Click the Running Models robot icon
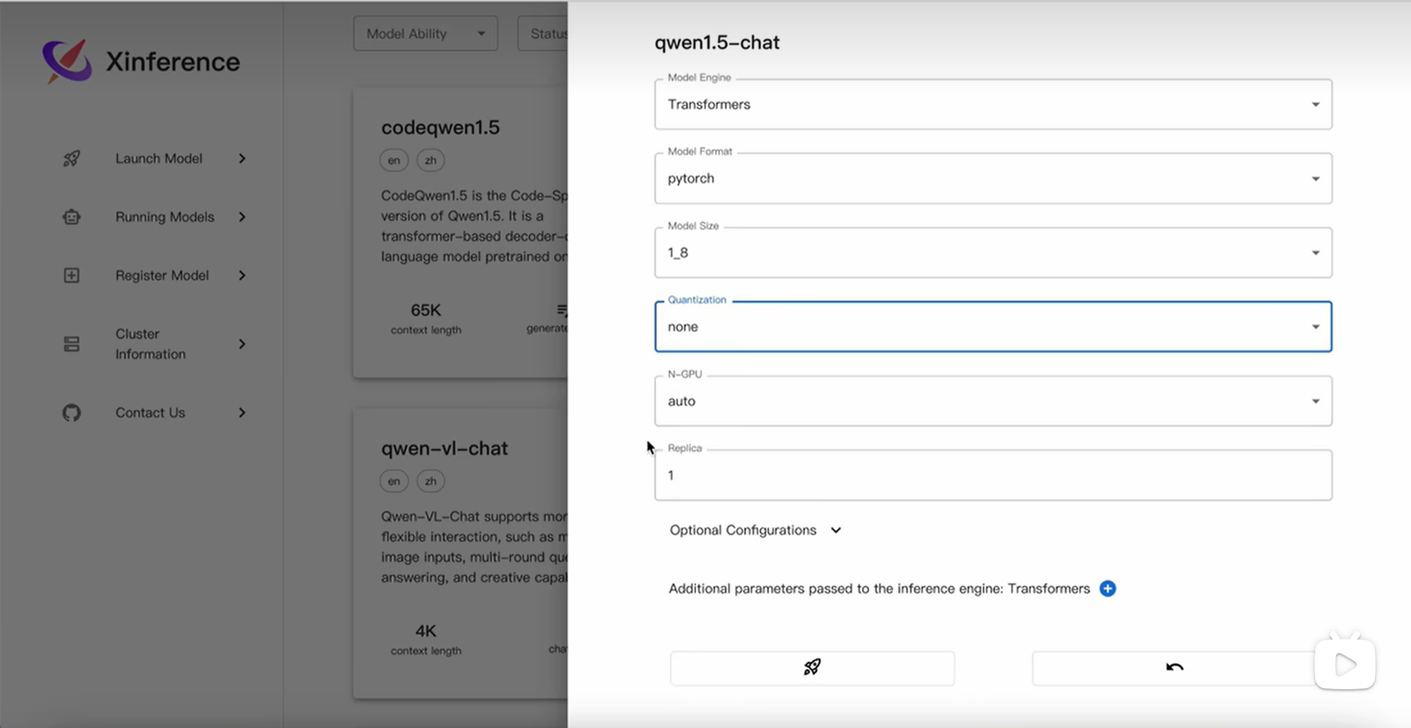1411x728 pixels. point(72,217)
